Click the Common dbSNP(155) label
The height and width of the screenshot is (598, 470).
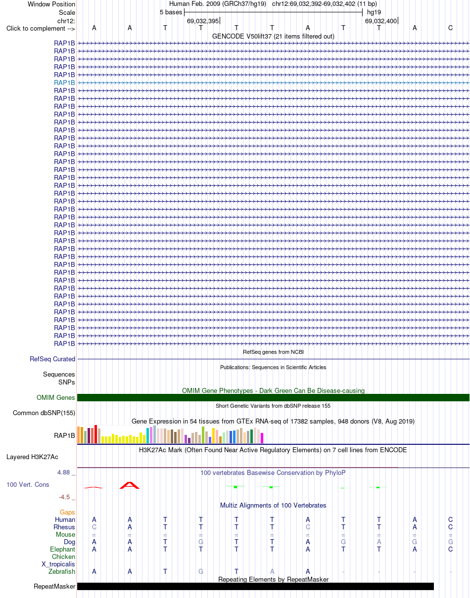pyautogui.click(x=44, y=413)
